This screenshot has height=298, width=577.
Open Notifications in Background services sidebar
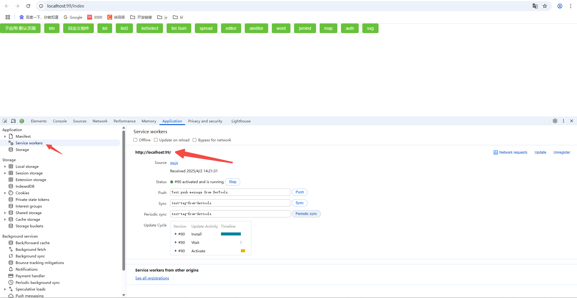coord(26,269)
